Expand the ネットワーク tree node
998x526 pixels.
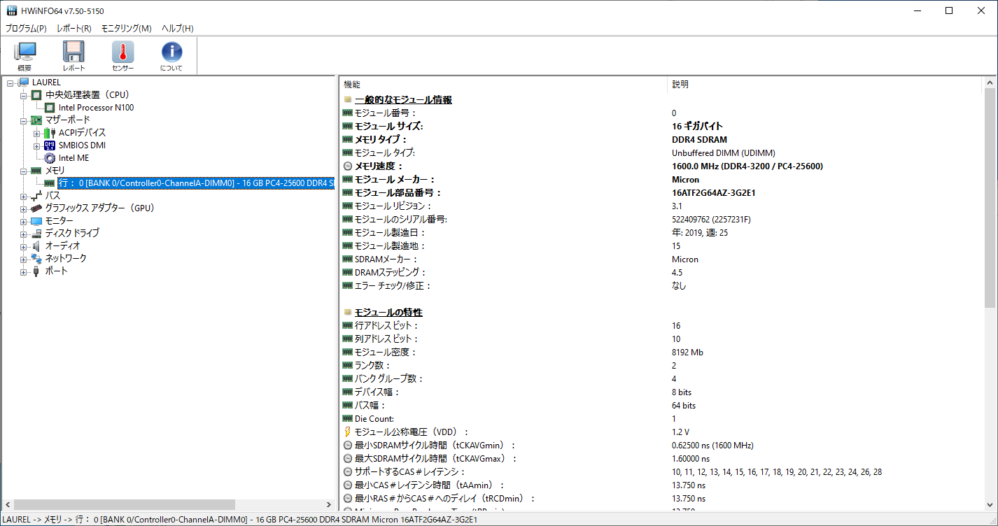click(24, 259)
